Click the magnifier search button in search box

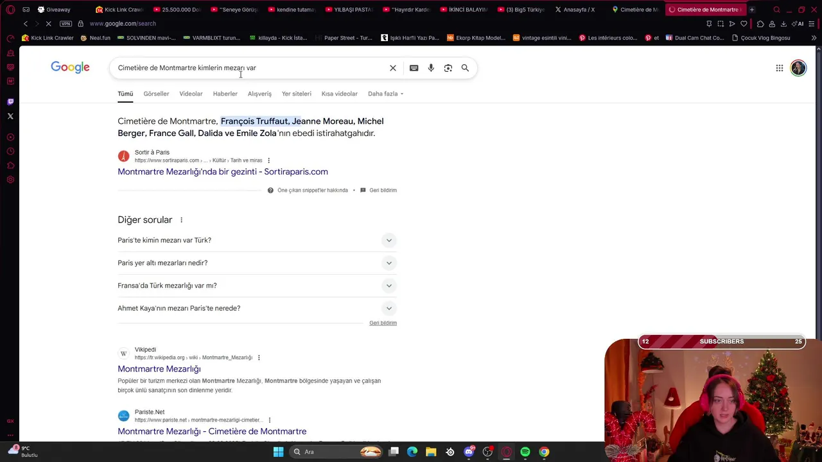[x=465, y=68]
